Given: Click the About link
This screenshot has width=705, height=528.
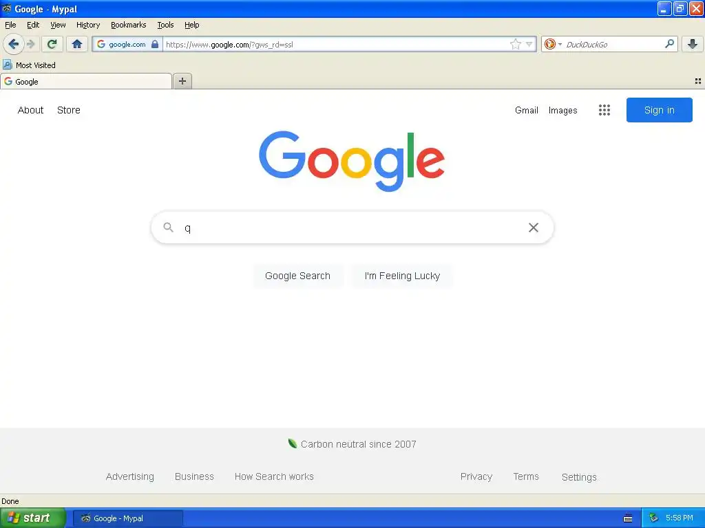Looking at the screenshot, I should (30, 110).
